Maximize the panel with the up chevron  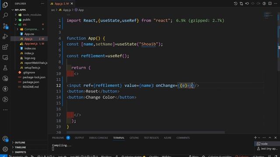(x=270, y=138)
